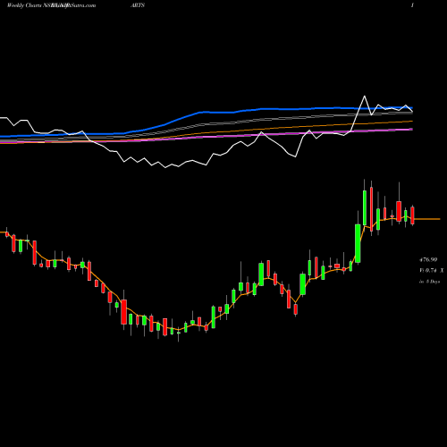Select the last red candle on the right edge
447x447 pixels.
[412, 215]
